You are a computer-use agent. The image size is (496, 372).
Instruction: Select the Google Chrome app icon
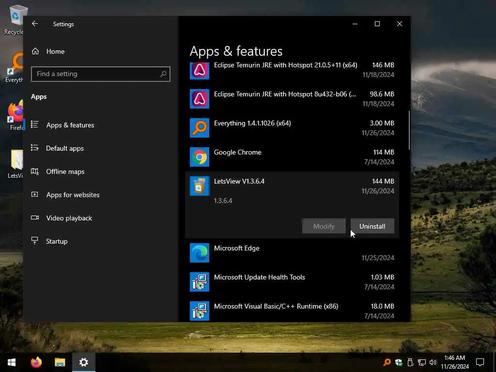point(199,157)
